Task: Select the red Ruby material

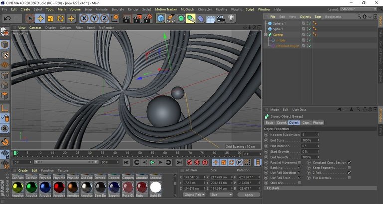Action: 142,188
